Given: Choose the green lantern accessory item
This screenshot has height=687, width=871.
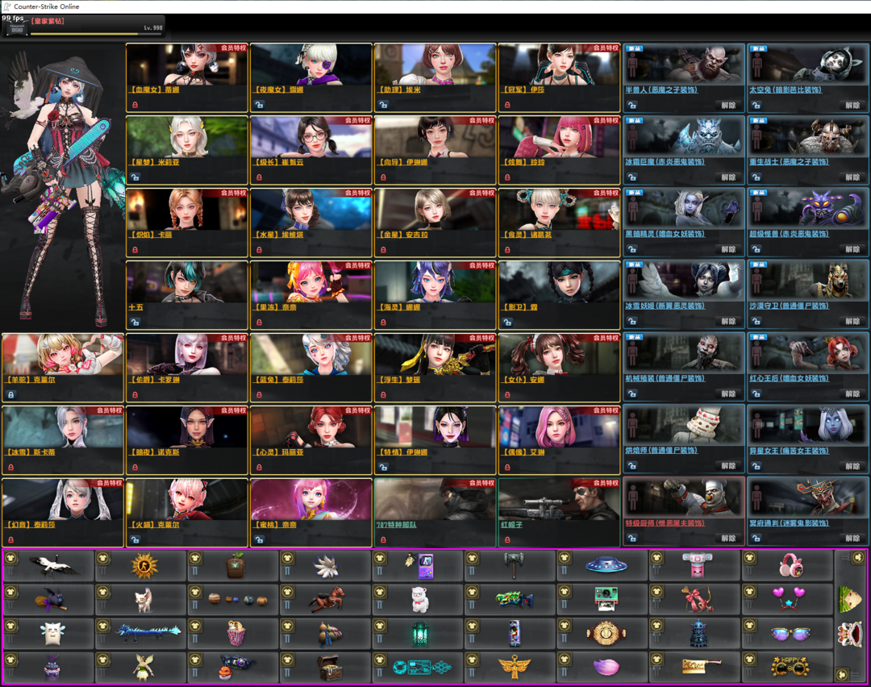Looking at the screenshot, I should click(x=419, y=634).
